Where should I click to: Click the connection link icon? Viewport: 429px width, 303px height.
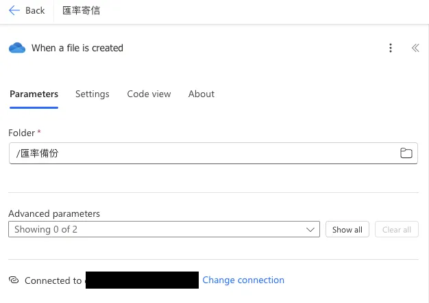coord(14,280)
